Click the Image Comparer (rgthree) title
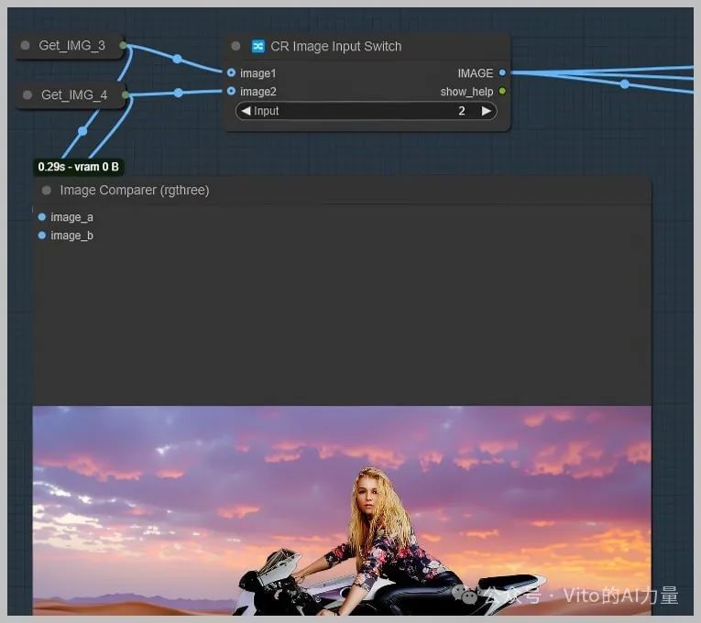The height and width of the screenshot is (623, 701). click(x=135, y=191)
